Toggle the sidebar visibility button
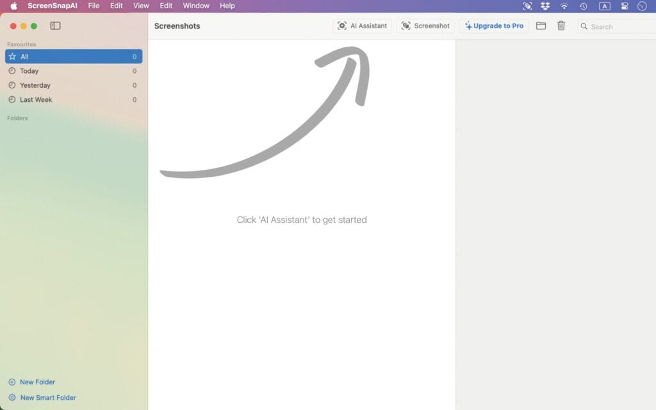Screen dimensions: 656x410 [55, 26]
